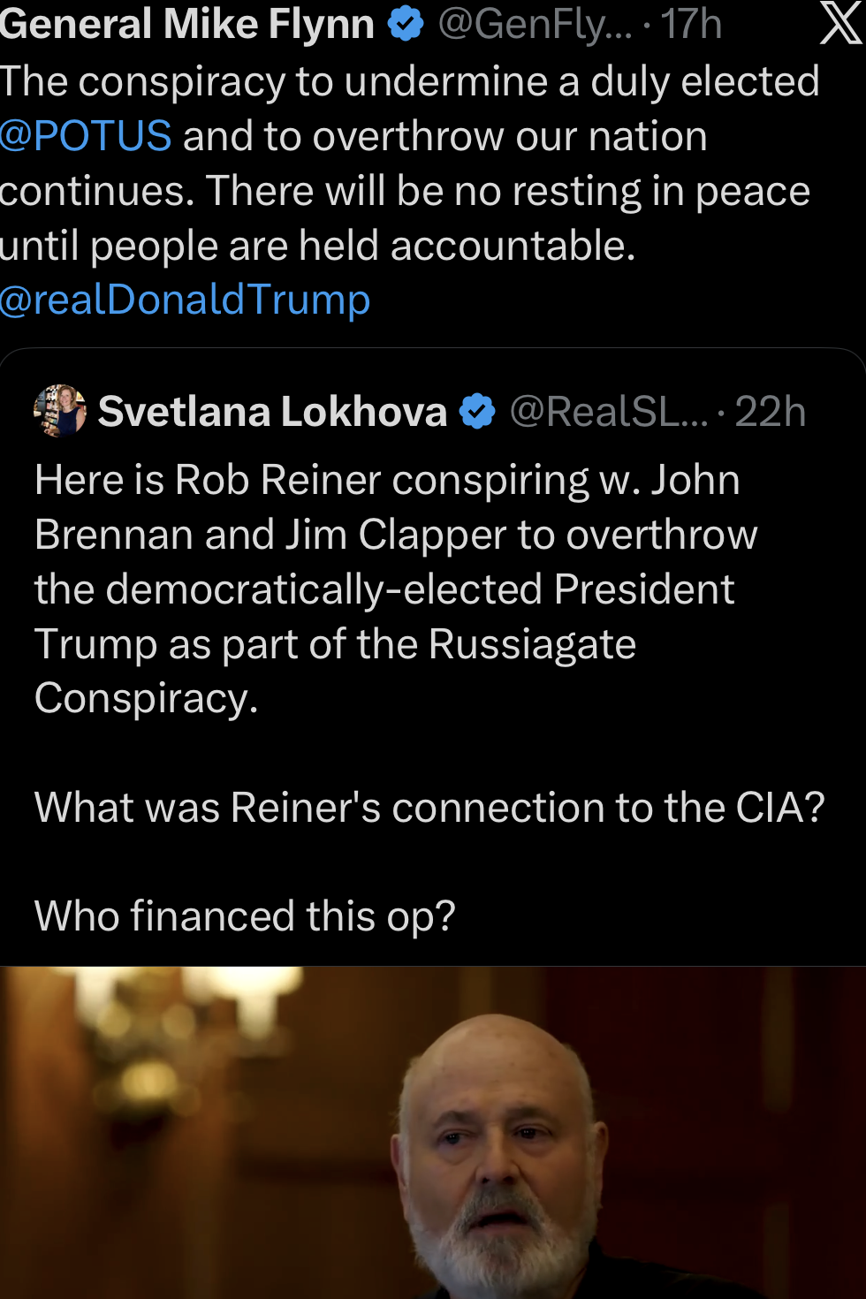The width and height of the screenshot is (866, 1299).
Task: Open General Mike Flynn's profile name
Action: click(x=187, y=24)
